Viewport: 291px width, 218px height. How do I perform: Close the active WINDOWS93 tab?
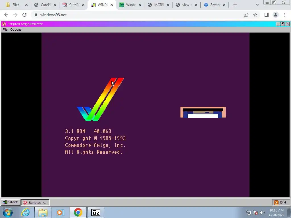(111, 5)
